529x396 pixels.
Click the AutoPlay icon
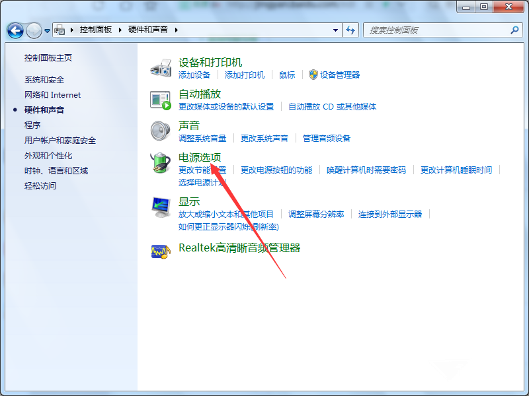[161, 100]
